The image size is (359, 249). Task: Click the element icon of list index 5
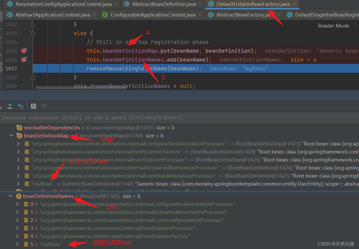point(26,244)
